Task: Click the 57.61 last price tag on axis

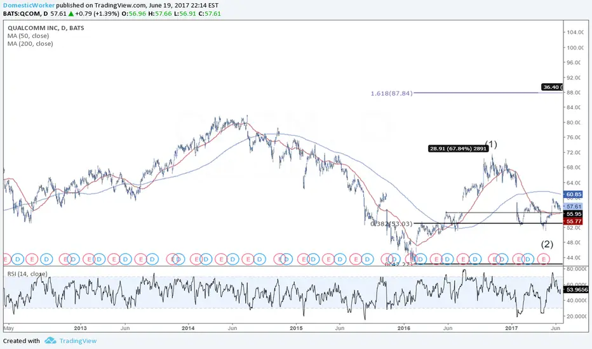Action: coord(574,207)
